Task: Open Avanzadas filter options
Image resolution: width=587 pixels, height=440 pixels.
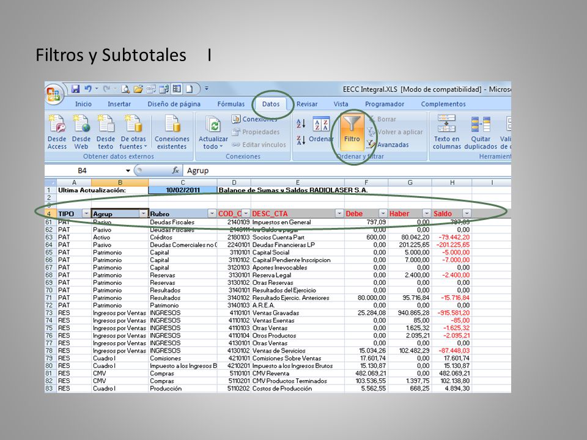Action: [x=388, y=145]
